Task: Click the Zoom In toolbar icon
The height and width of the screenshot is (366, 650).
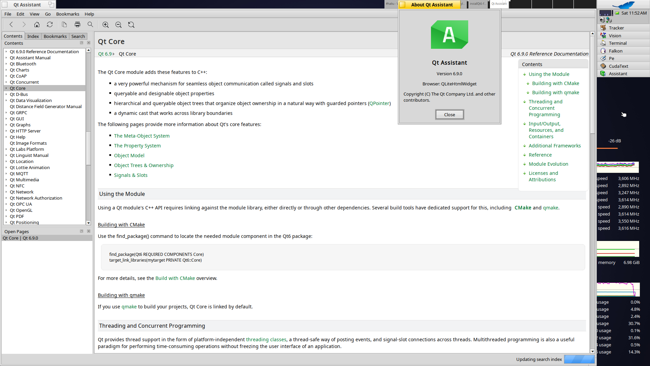Action: click(x=106, y=24)
